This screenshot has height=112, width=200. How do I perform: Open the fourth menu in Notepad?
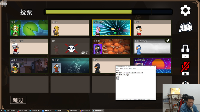tap(130, 69)
